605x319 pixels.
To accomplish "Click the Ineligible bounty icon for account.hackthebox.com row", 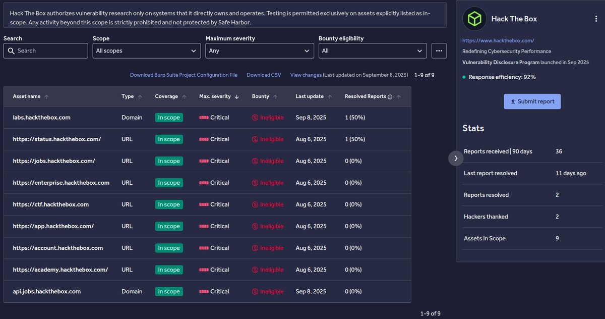I will pos(255,248).
